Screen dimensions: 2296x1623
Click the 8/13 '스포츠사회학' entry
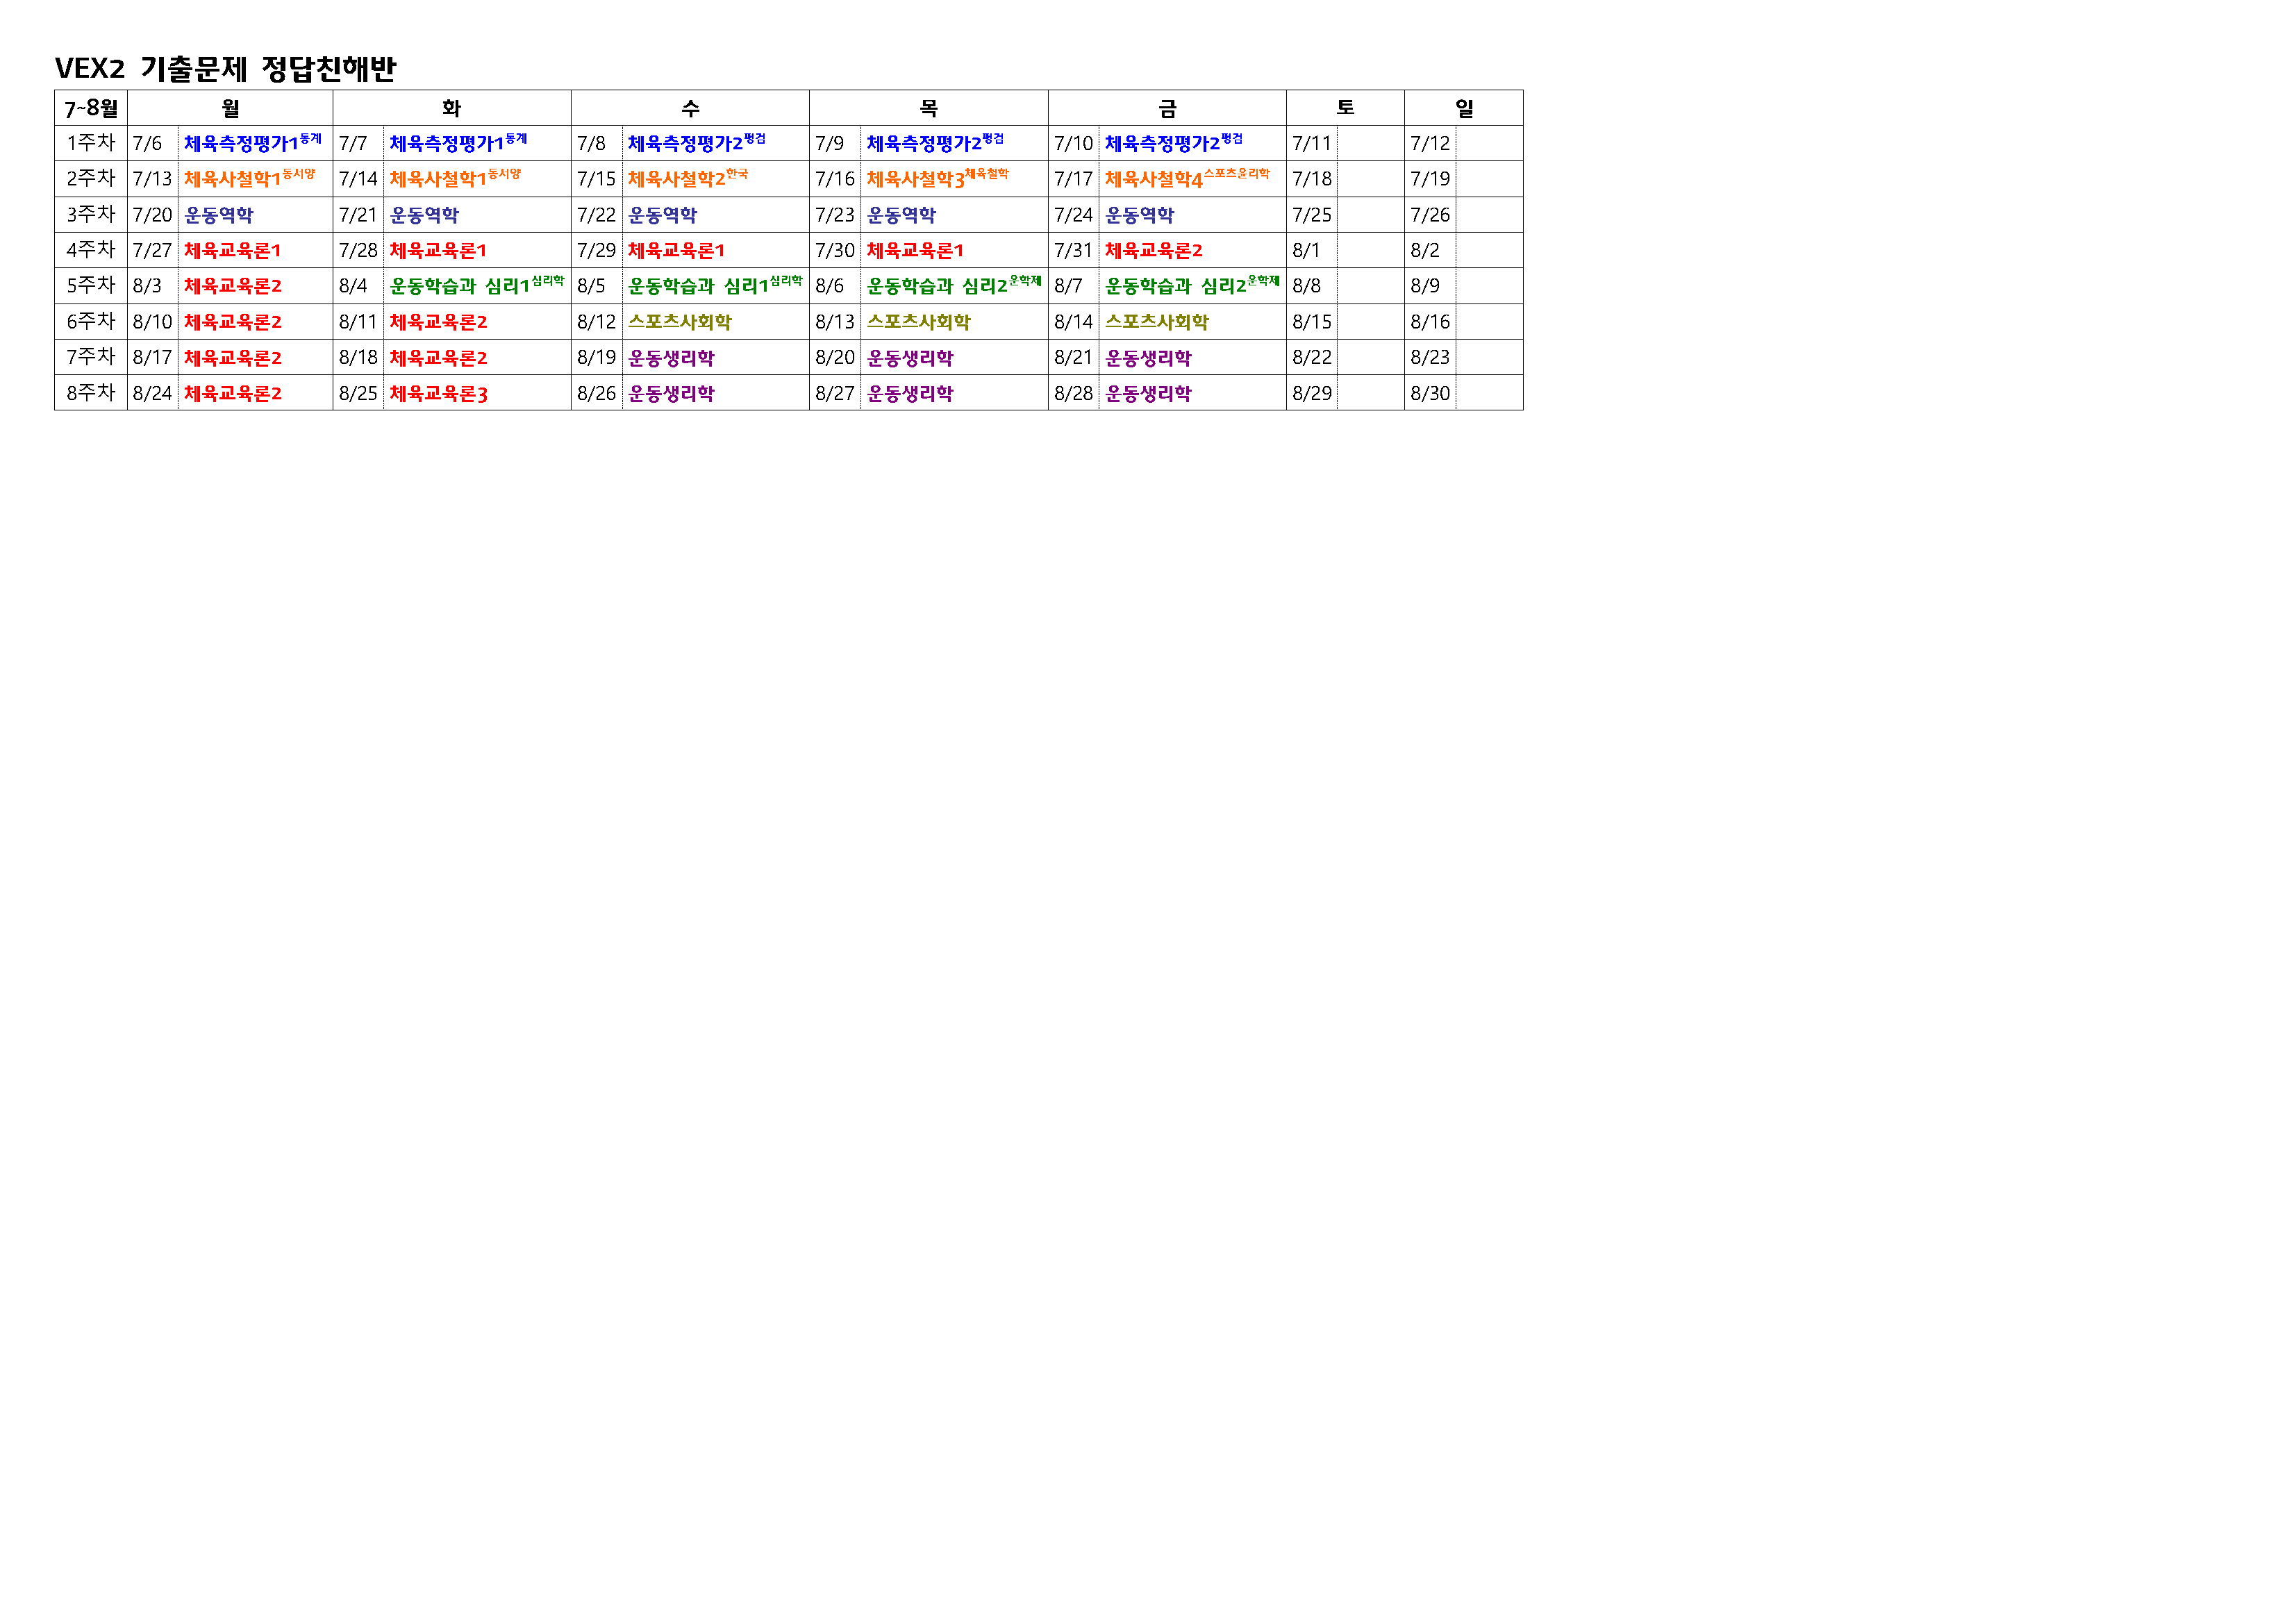tap(918, 322)
